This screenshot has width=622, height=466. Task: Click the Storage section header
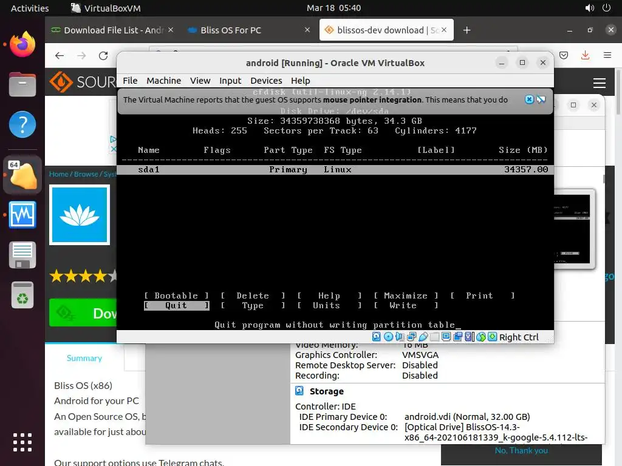(326, 391)
